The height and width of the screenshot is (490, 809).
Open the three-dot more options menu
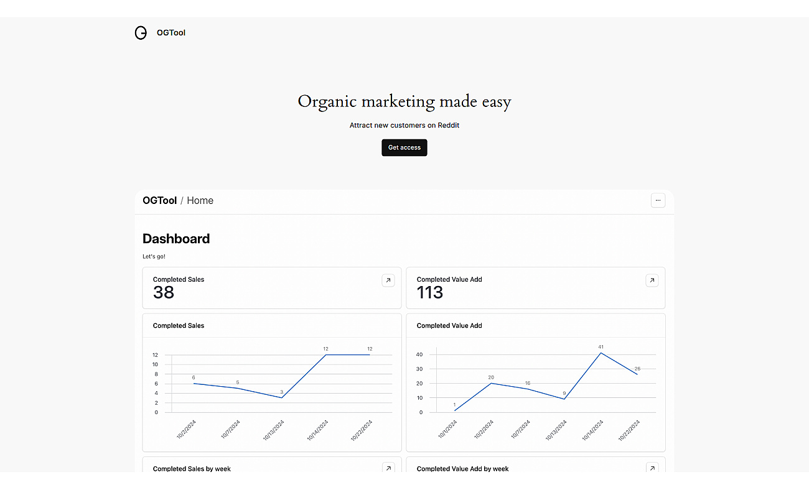(658, 200)
